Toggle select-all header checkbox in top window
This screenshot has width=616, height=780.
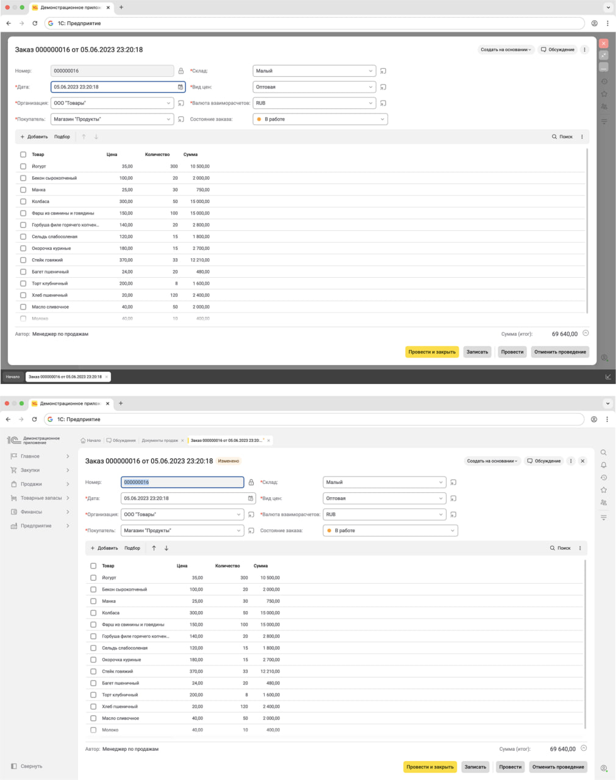[x=23, y=154]
